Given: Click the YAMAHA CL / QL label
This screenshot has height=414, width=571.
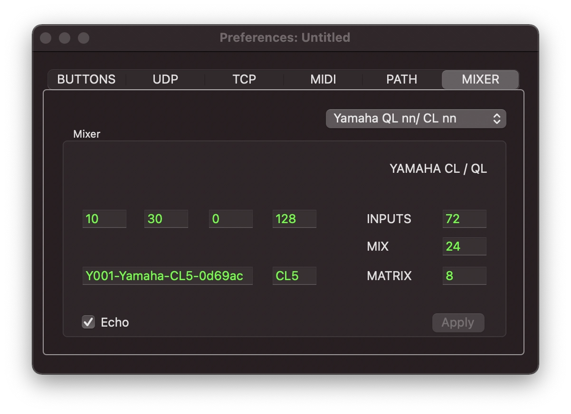Looking at the screenshot, I should (438, 169).
